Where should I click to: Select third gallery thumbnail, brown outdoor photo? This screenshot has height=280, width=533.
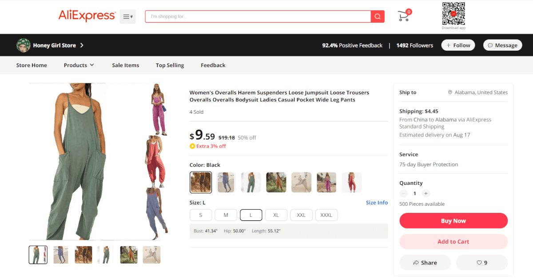coord(84,255)
